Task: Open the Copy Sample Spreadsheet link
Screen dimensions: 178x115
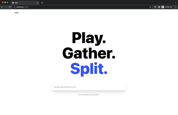Action: click(89, 95)
